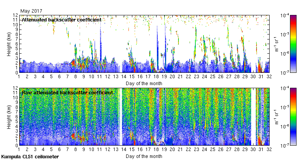Click the day 18 tick label under the lower plot
The width and height of the screenshot is (300, 161).
pyautogui.click(x=156, y=149)
